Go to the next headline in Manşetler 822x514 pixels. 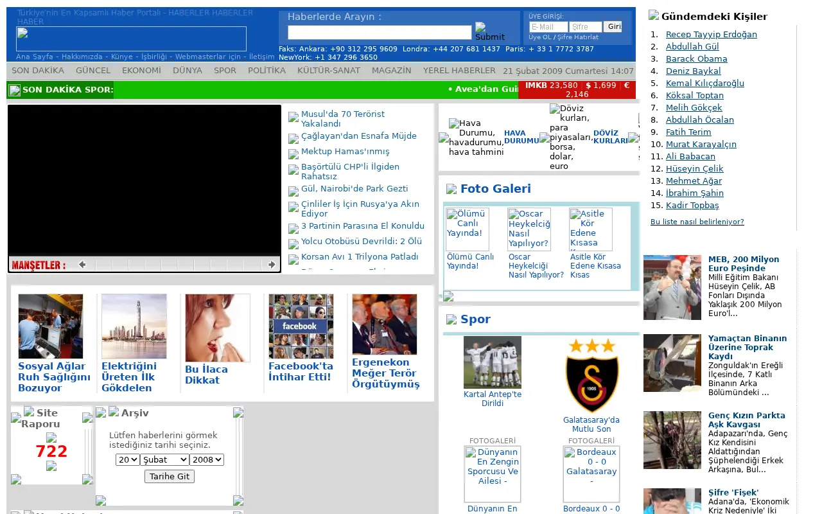click(272, 264)
